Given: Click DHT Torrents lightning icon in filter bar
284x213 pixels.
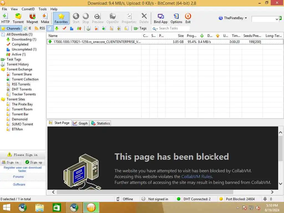Looking at the screenshot, I should (x=119, y=29).
